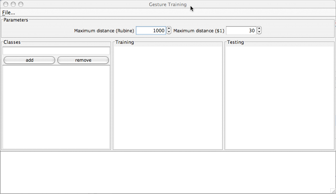Viewport: 336px width, 194px height.
Task: Close the Gesture Training window
Action: tap(6, 4)
